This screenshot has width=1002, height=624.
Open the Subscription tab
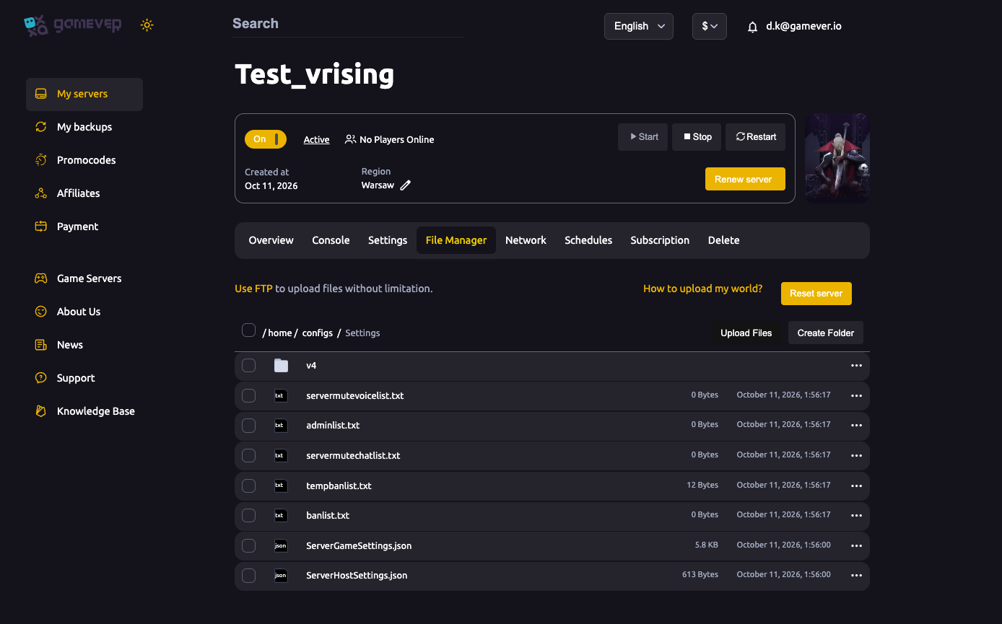[660, 240]
